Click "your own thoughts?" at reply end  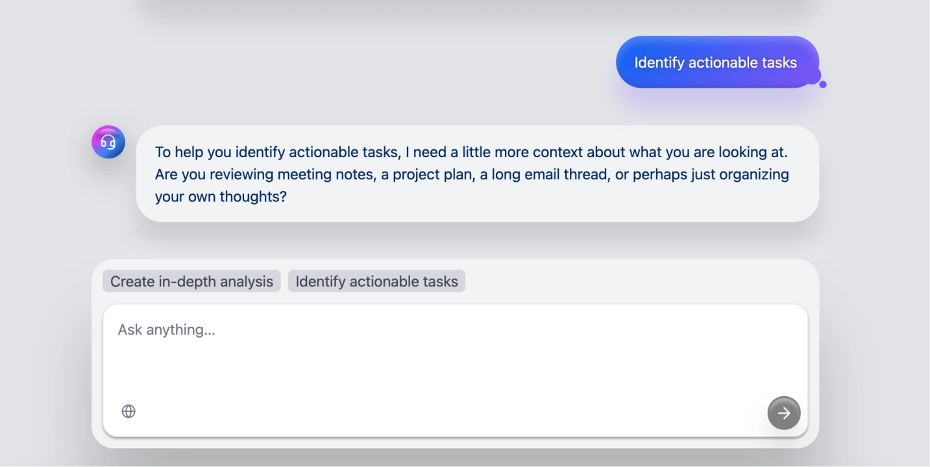(x=221, y=196)
